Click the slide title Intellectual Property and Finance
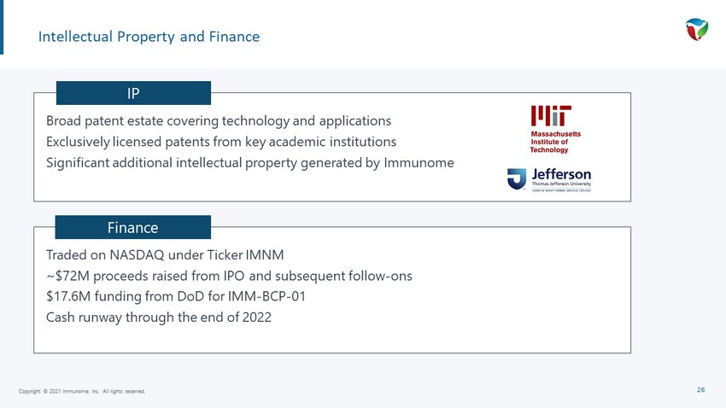Viewport: 726px width, 408px height. coord(149,37)
